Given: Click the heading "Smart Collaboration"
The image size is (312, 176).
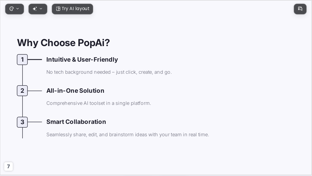Looking at the screenshot, I should (x=76, y=122).
